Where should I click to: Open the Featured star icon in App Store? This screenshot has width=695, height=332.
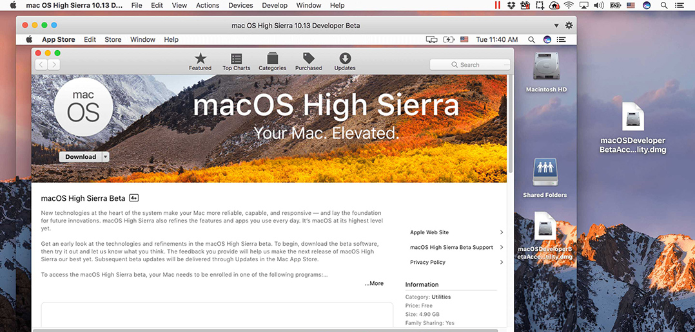(201, 62)
